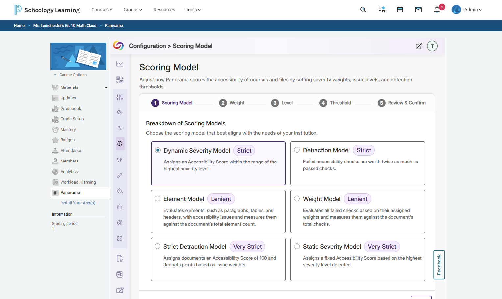Open the Groups dropdown menu
The width and height of the screenshot is (502, 299).
pyautogui.click(x=133, y=10)
